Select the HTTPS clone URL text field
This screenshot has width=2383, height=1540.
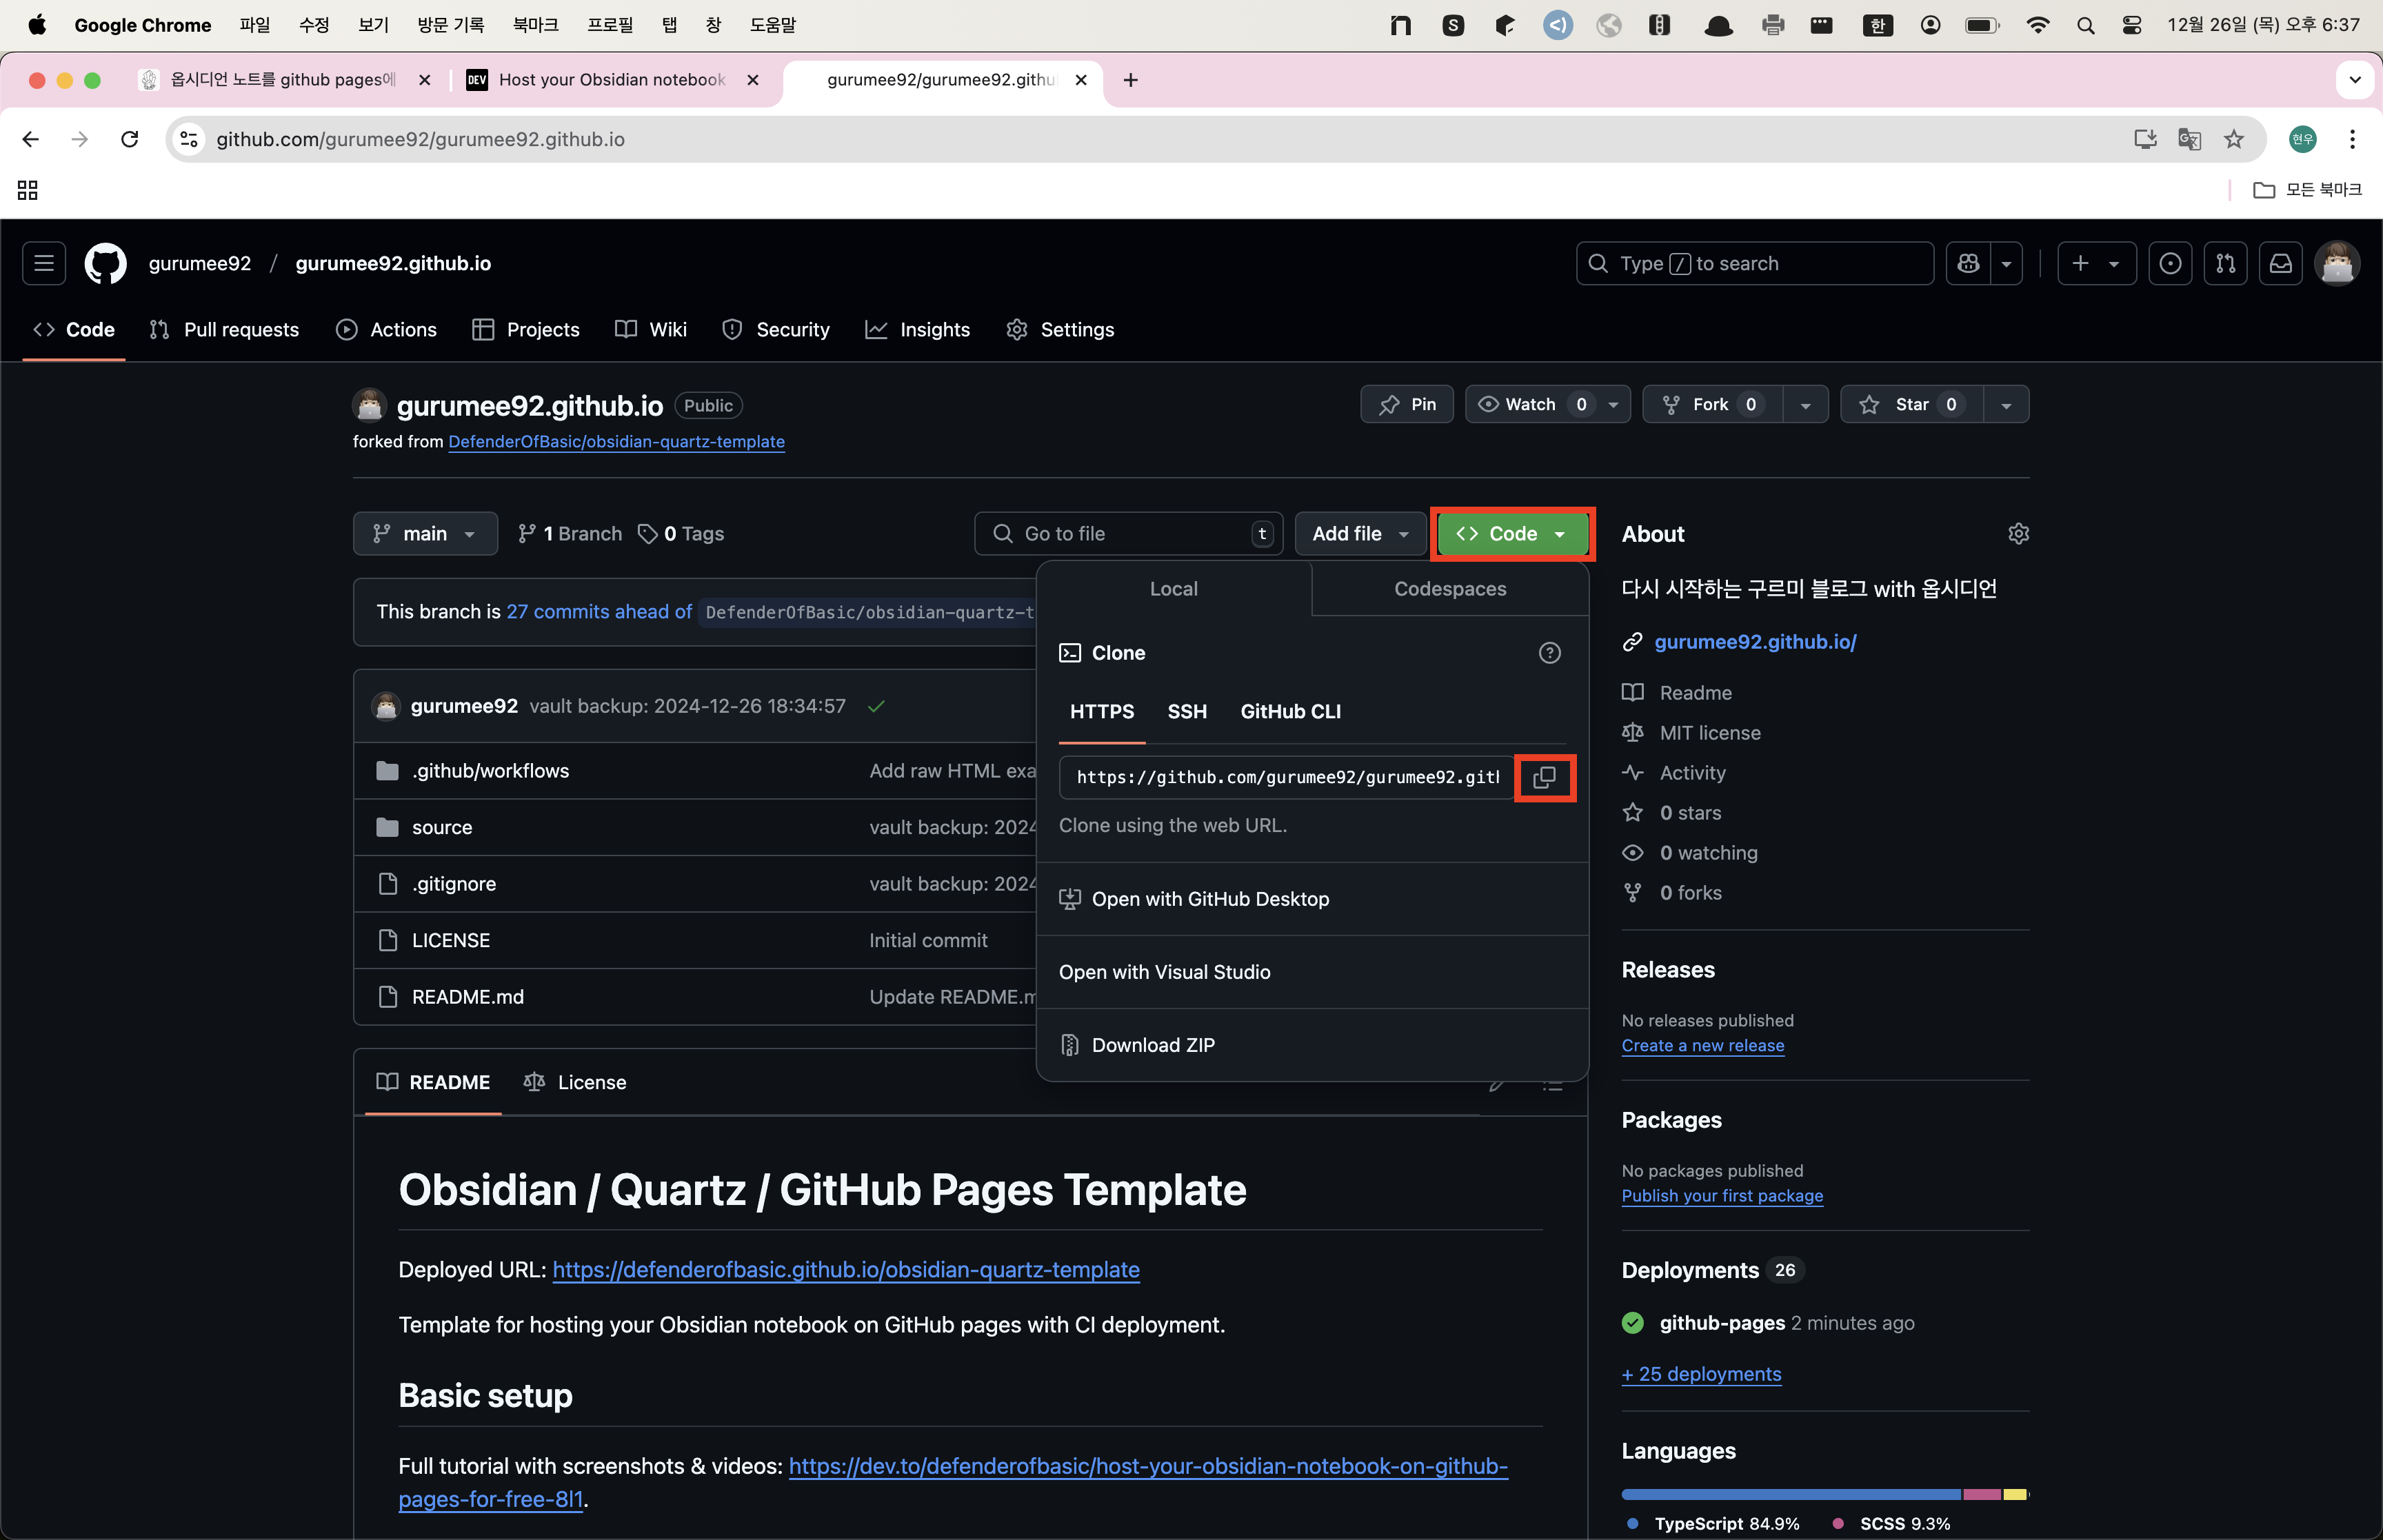pos(1287,777)
